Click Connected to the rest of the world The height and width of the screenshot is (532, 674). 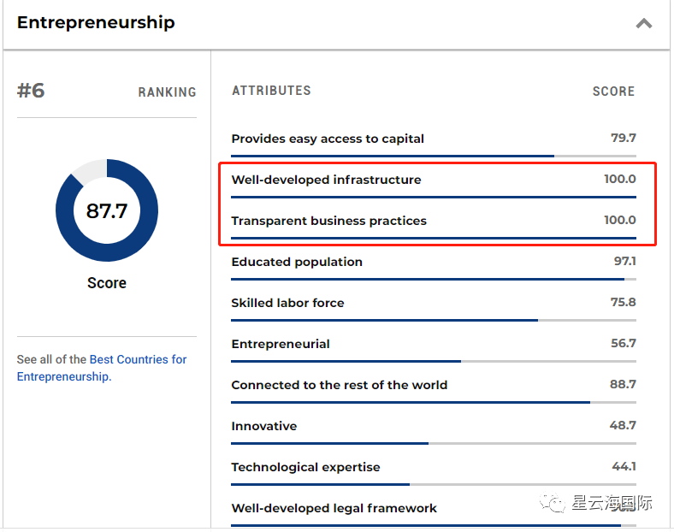pos(339,385)
